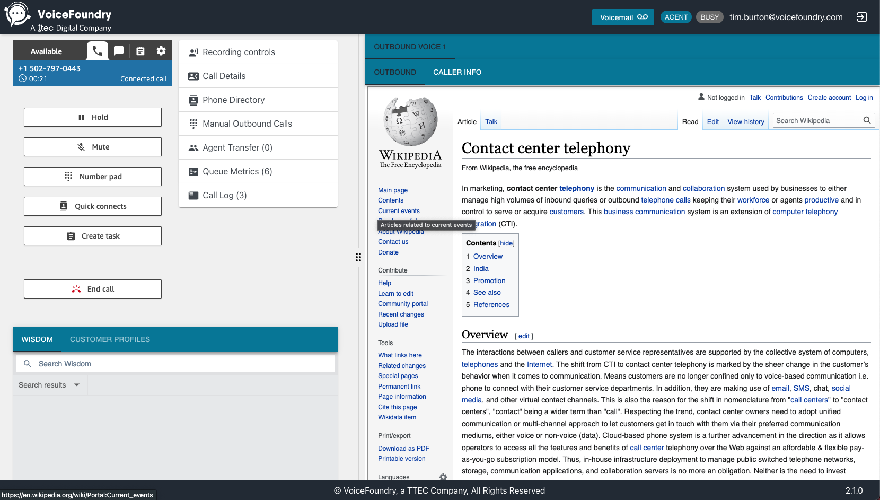Screen dimensions: 880x500
Task: Open the Search results dropdown
Action: click(x=49, y=385)
